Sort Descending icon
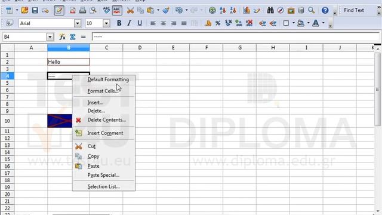This screenshot has height=215, width=382. [x=233, y=10]
